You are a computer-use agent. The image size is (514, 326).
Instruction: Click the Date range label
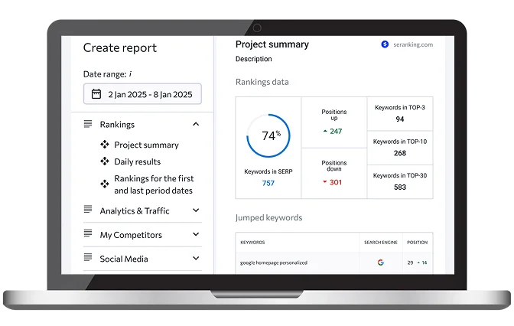[x=105, y=74]
